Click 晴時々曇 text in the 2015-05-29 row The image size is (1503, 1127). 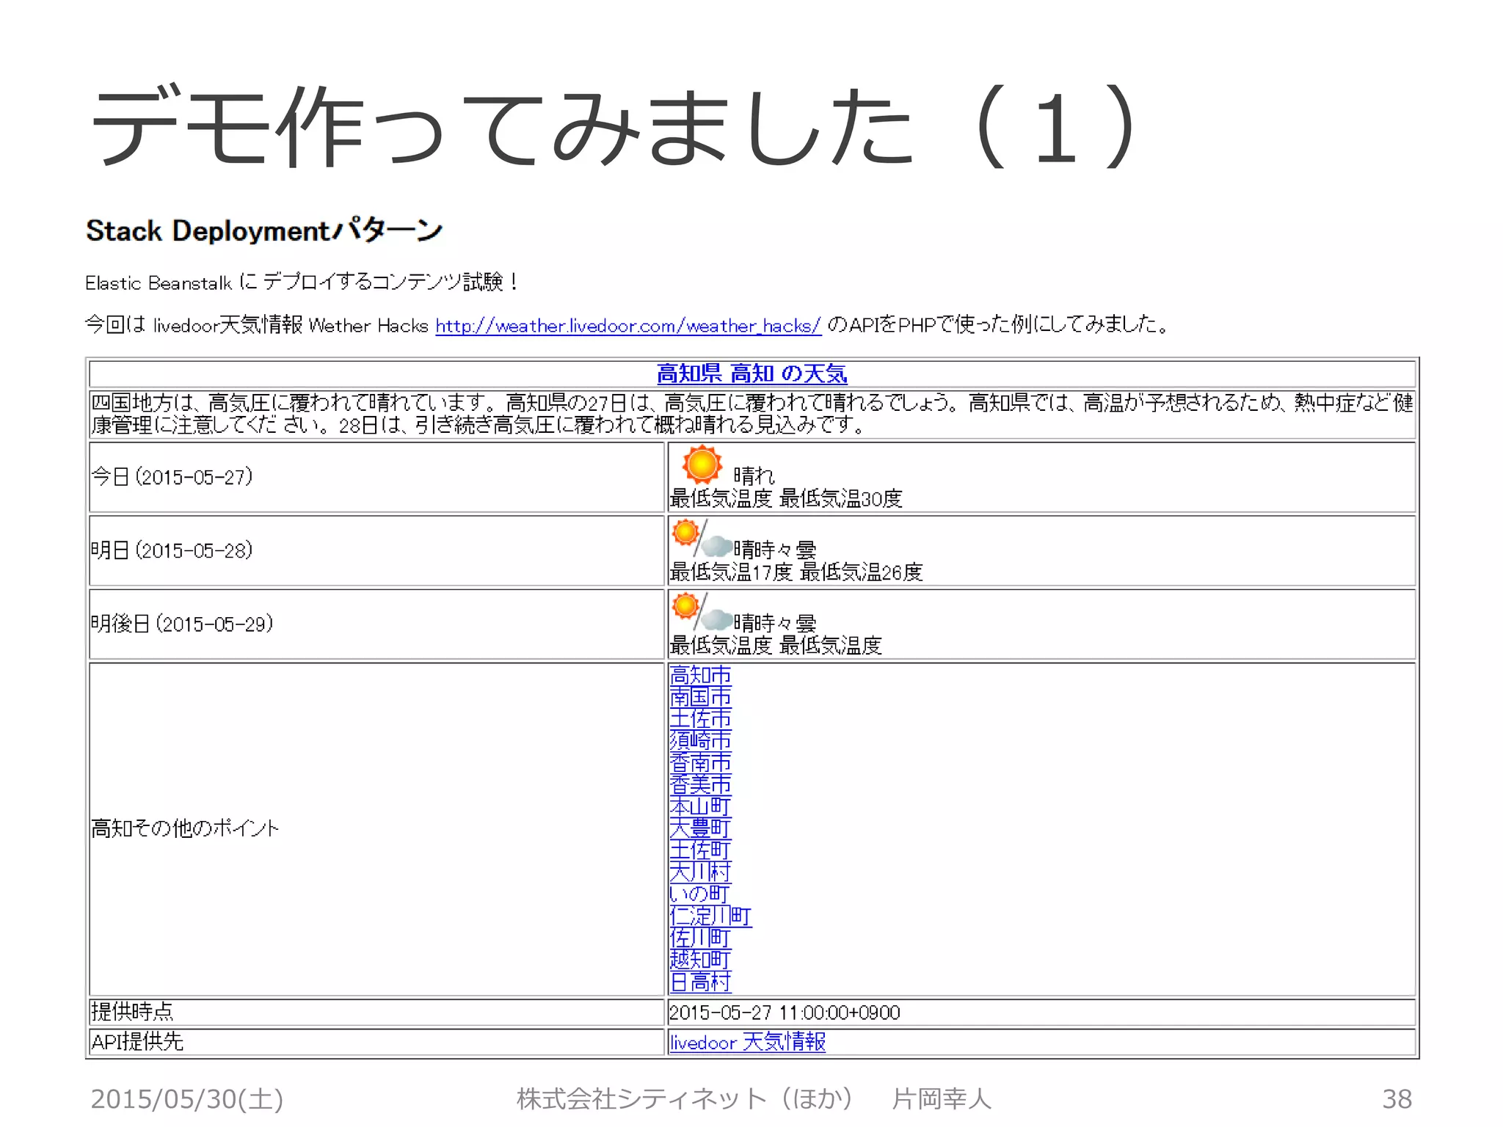(x=775, y=623)
